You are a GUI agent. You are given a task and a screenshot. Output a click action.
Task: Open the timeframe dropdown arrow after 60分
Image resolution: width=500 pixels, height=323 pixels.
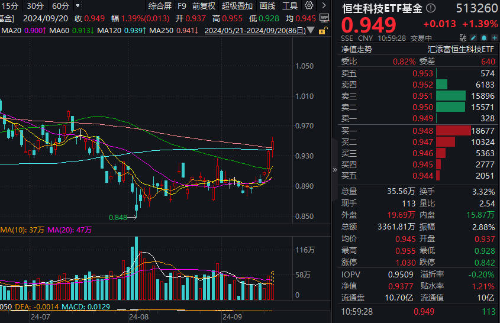(78, 6)
